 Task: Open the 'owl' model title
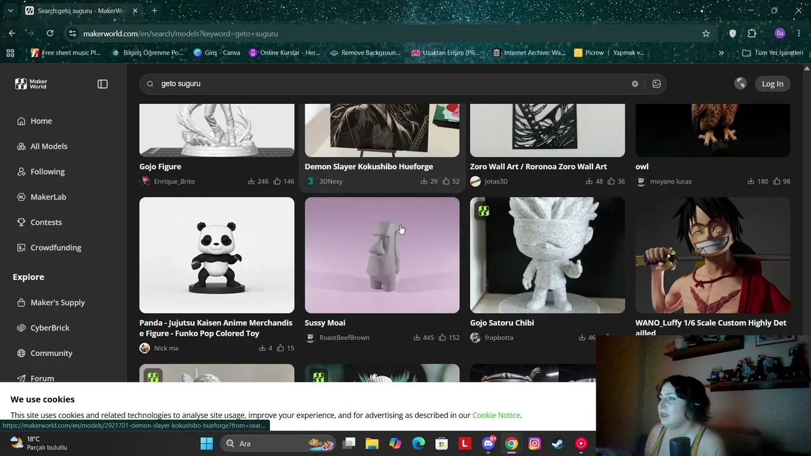tap(642, 167)
